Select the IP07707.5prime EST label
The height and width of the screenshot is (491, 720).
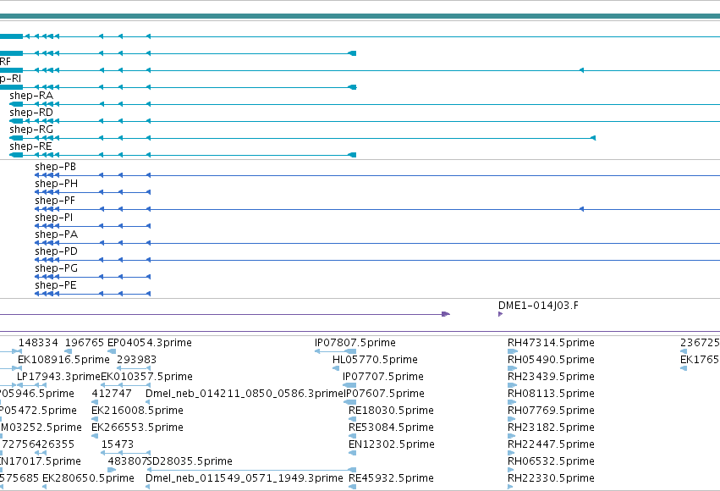click(x=383, y=377)
